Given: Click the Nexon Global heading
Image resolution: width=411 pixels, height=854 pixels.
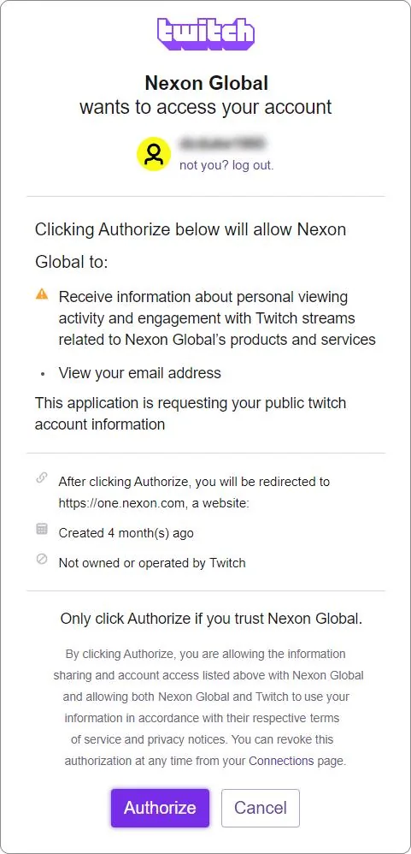Looking at the screenshot, I should (206, 83).
